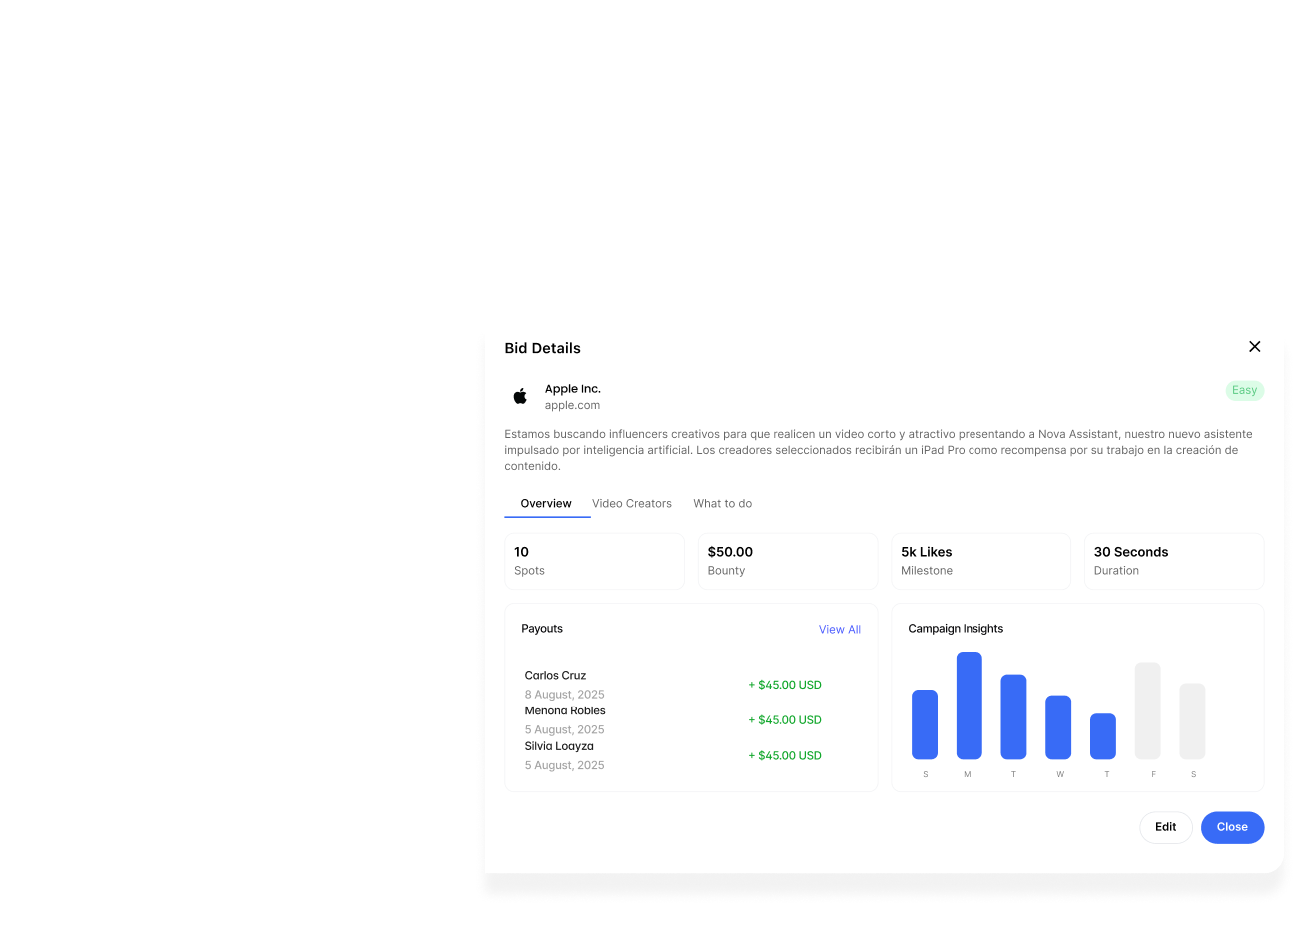Click the apple.com website text
Screen dimensions: 1297x942
click(x=572, y=406)
